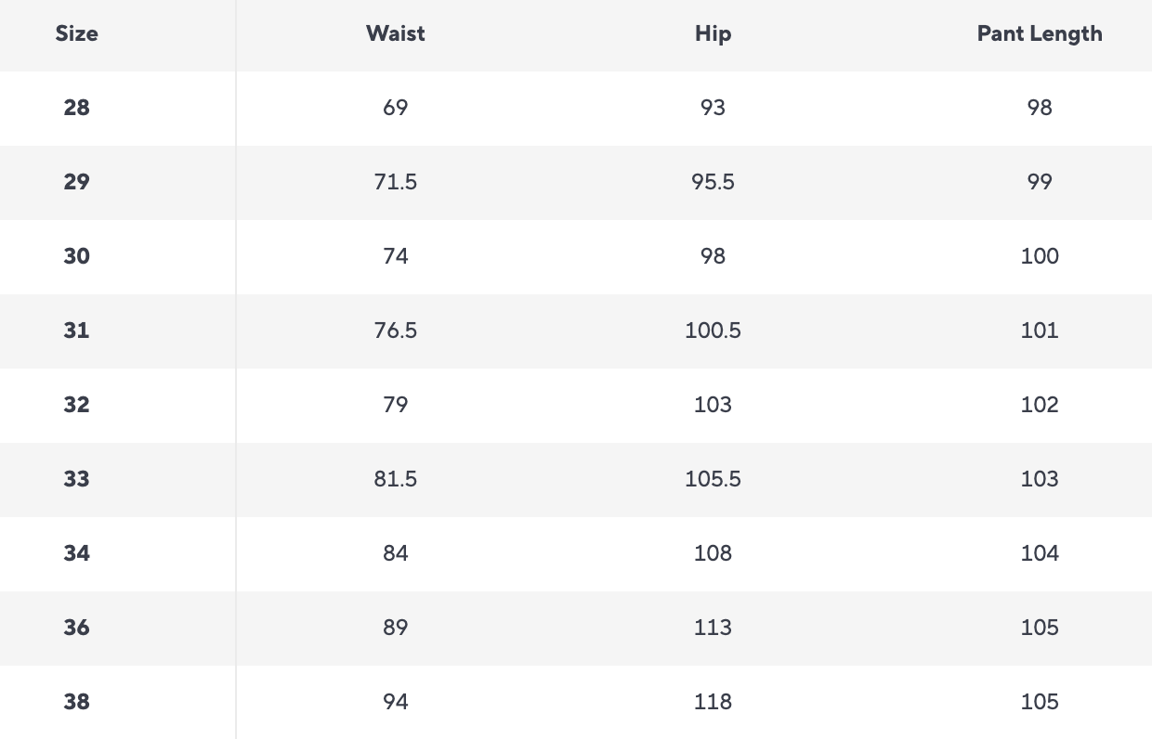Click hip value 113 for size 36
Image resolution: width=1152 pixels, height=739 pixels.
[713, 628]
